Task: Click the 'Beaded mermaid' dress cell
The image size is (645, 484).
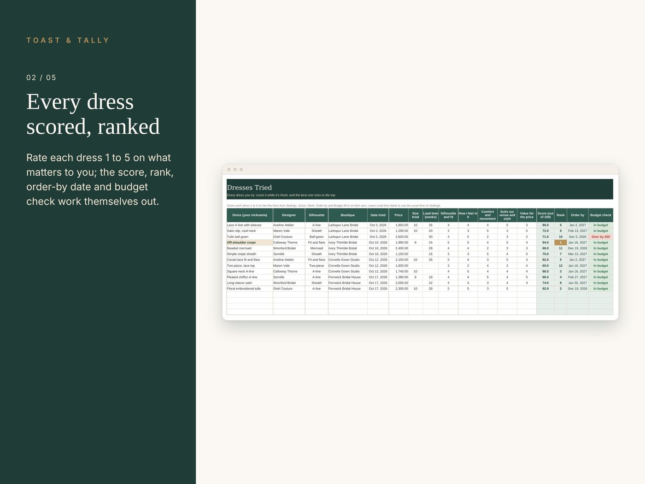Action: click(250, 248)
